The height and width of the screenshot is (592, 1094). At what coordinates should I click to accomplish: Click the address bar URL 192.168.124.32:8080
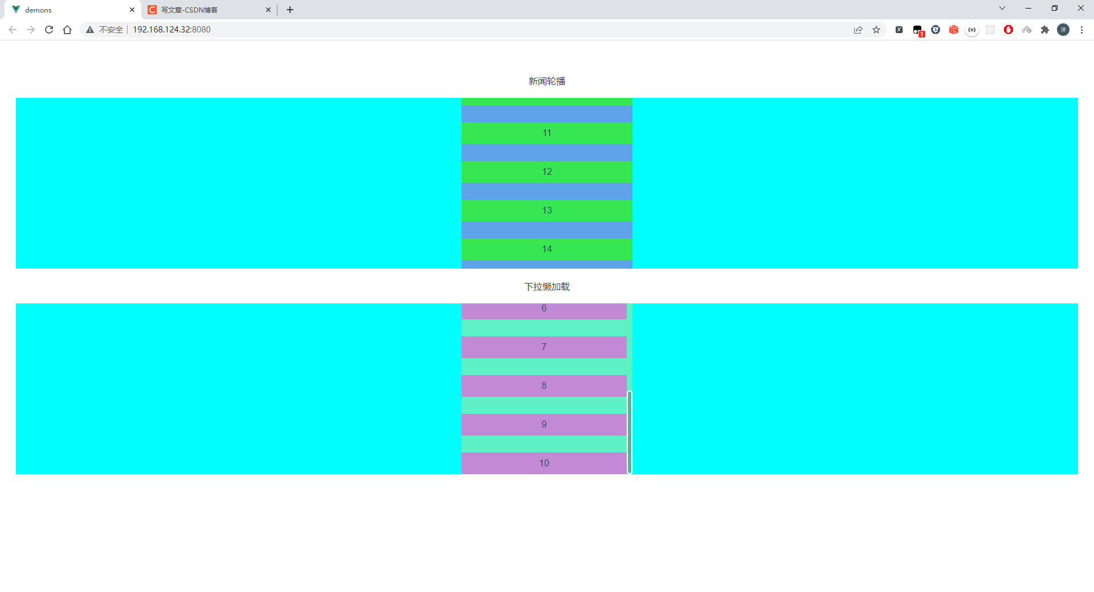pos(172,30)
